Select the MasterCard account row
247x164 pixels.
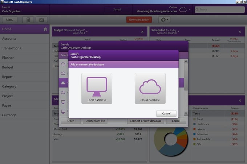coord(99,129)
